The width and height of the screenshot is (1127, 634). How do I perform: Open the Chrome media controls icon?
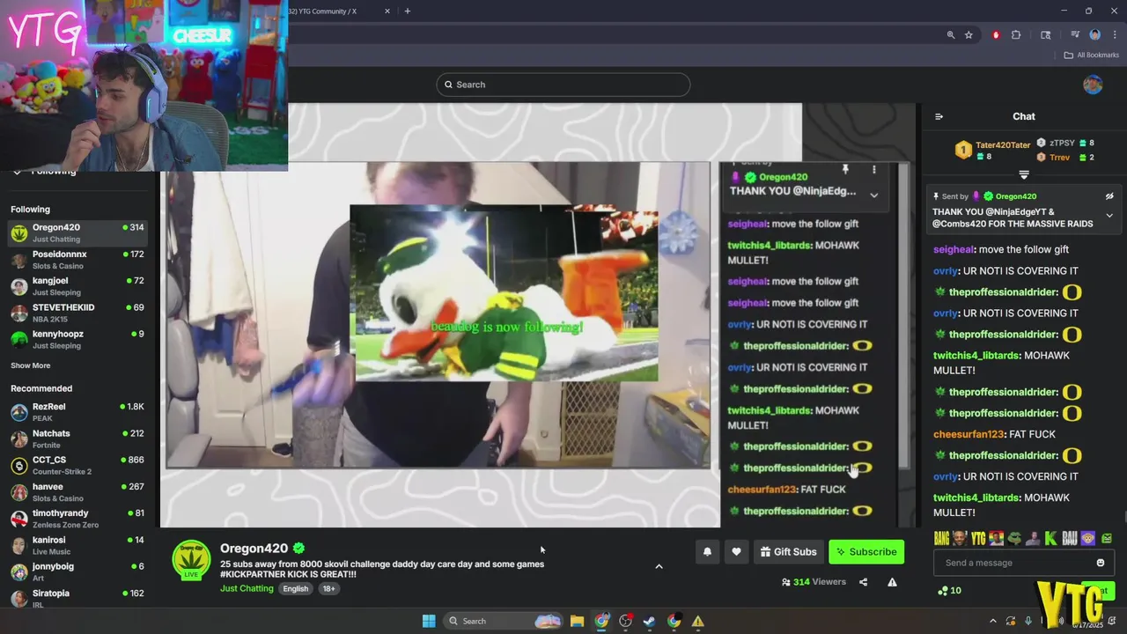[x=1075, y=35]
